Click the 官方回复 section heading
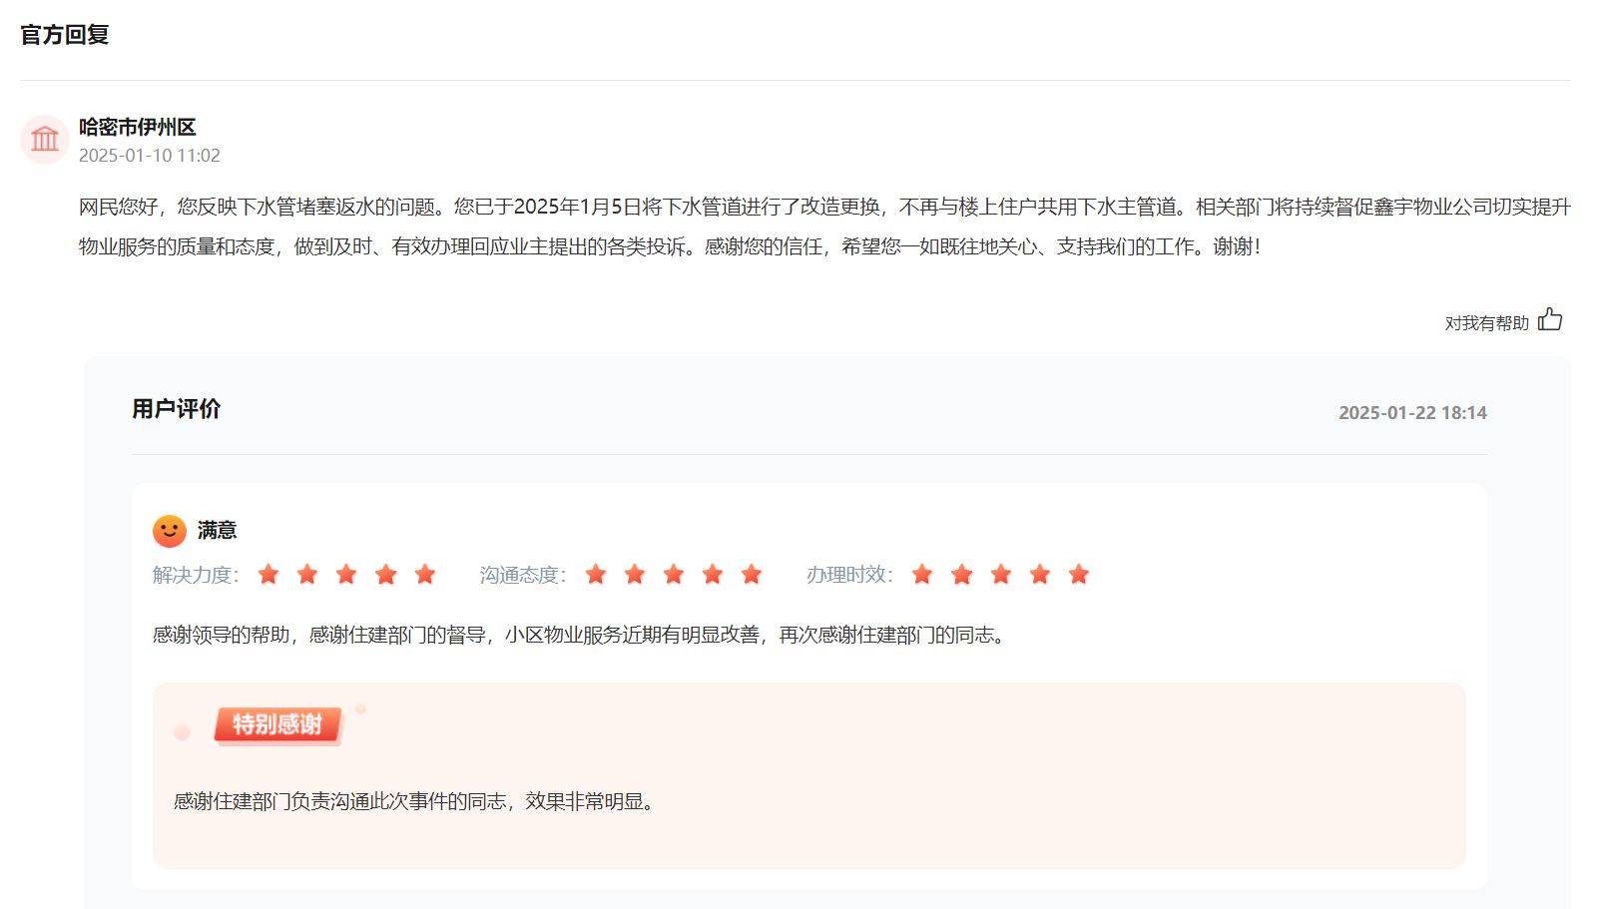Viewport: 1600px width, 909px height. (65, 35)
